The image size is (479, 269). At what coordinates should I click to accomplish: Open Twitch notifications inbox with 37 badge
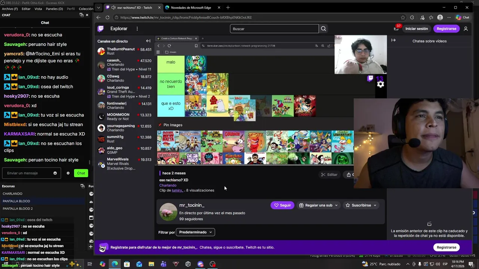[x=396, y=29]
